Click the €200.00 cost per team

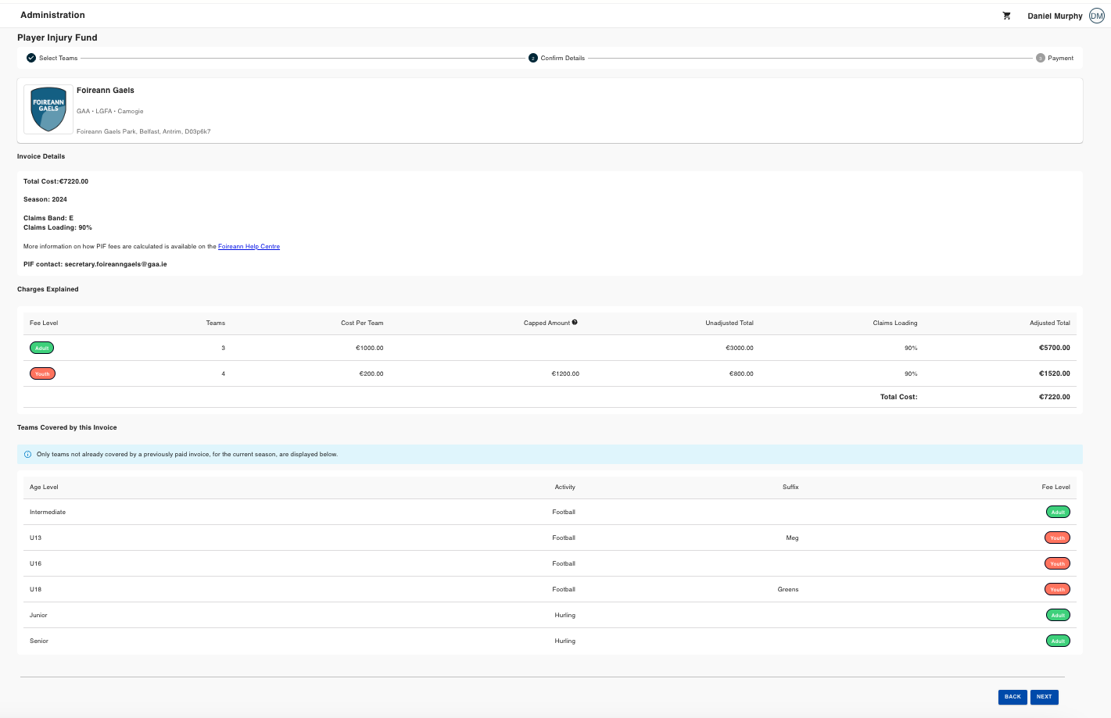371,373
